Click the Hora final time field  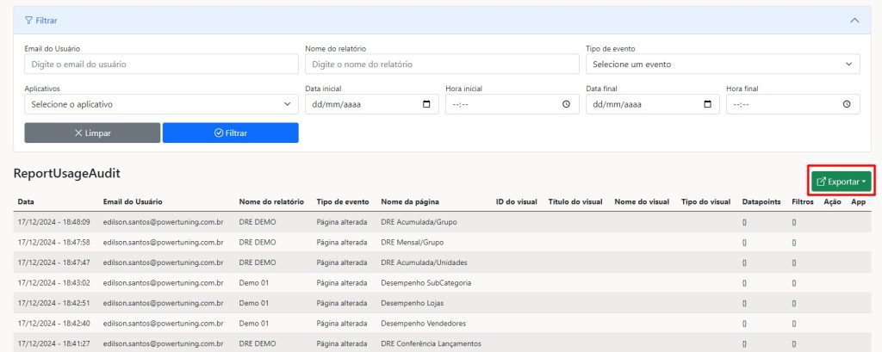[780, 104]
